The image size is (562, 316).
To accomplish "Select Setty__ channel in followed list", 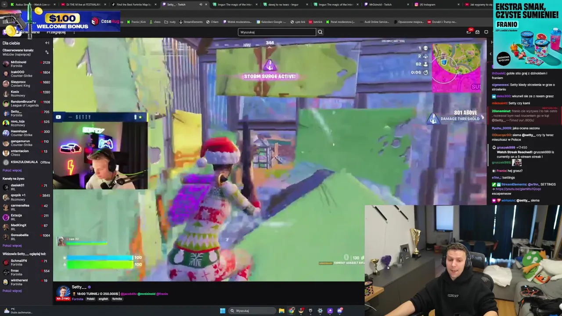I will (x=26, y=113).
